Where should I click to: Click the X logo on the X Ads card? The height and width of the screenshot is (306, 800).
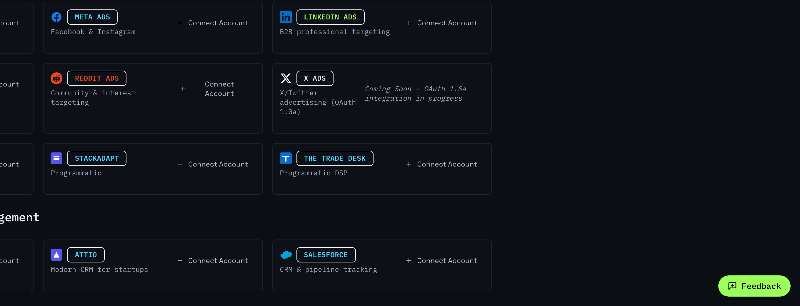[x=286, y=78]
